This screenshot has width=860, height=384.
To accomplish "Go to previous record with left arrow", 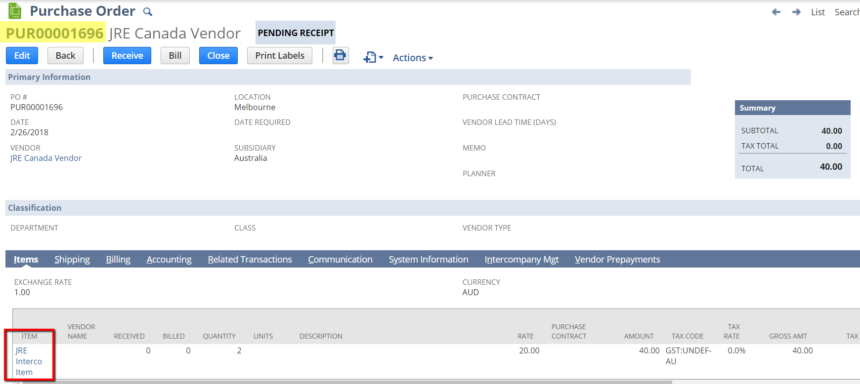I will 776,12.
